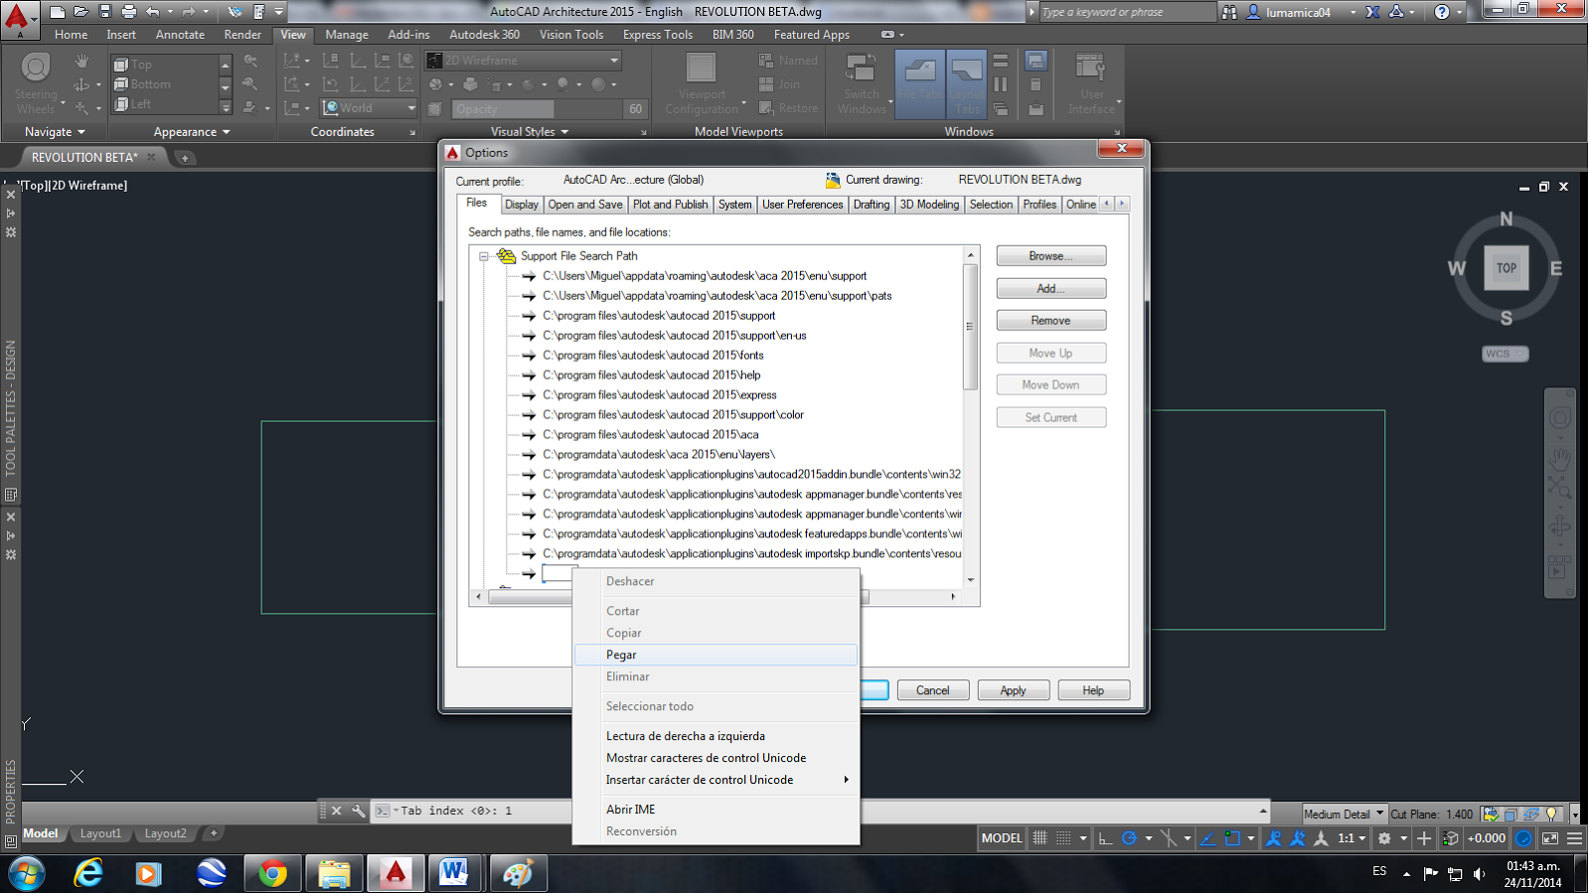Open the AutoCAD application menu button

coord(18,18)
